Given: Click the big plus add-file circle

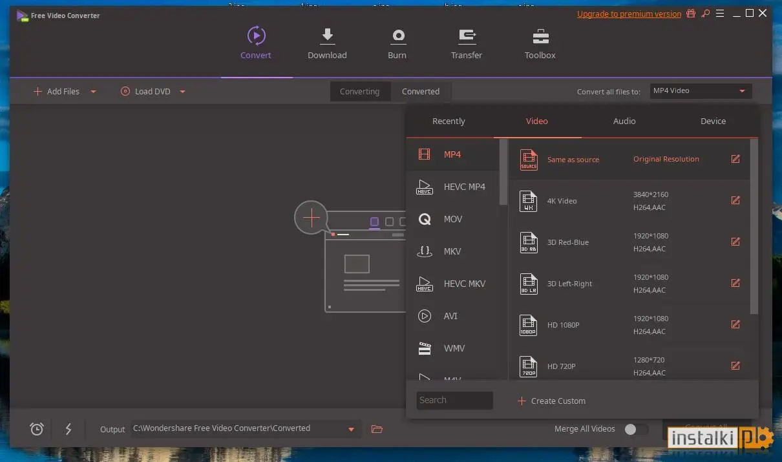Looking at the screenshot, I should 312,218.
